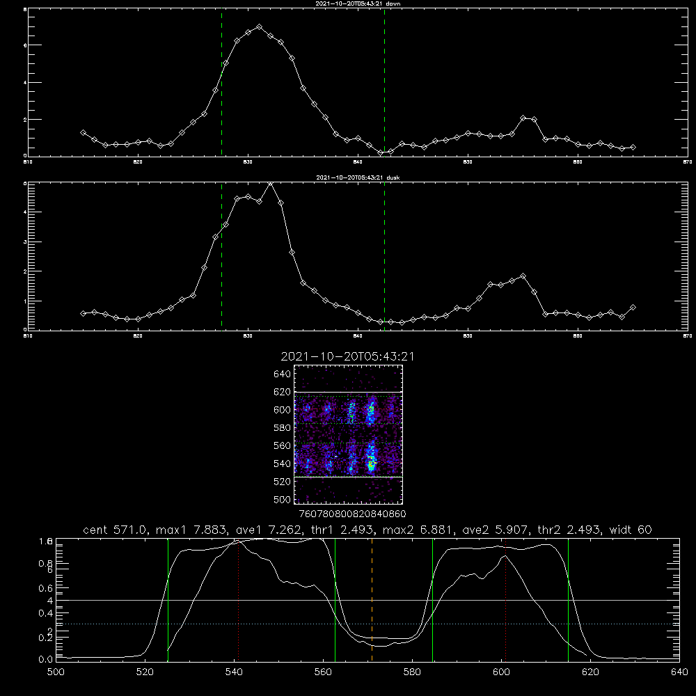Click the '560' y-axis label beside spectral image
This screenshot has width=696, height=696.
point(283,445)
